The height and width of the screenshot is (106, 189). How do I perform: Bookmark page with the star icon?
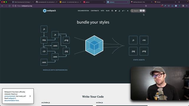[146, 6]
